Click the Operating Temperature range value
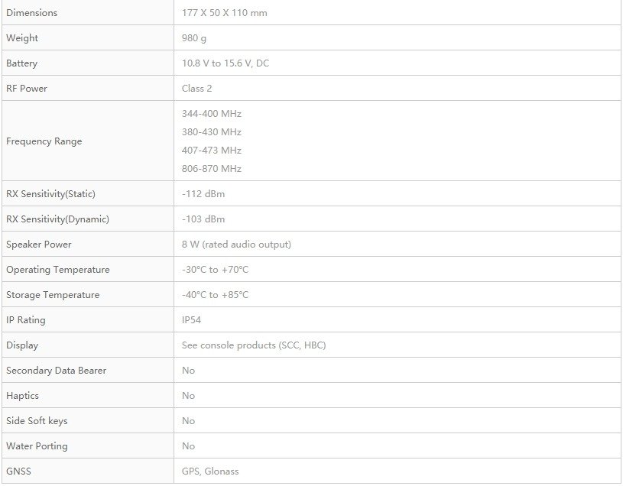Viewport: 623px width, 486px height. (x=215, y=270)
